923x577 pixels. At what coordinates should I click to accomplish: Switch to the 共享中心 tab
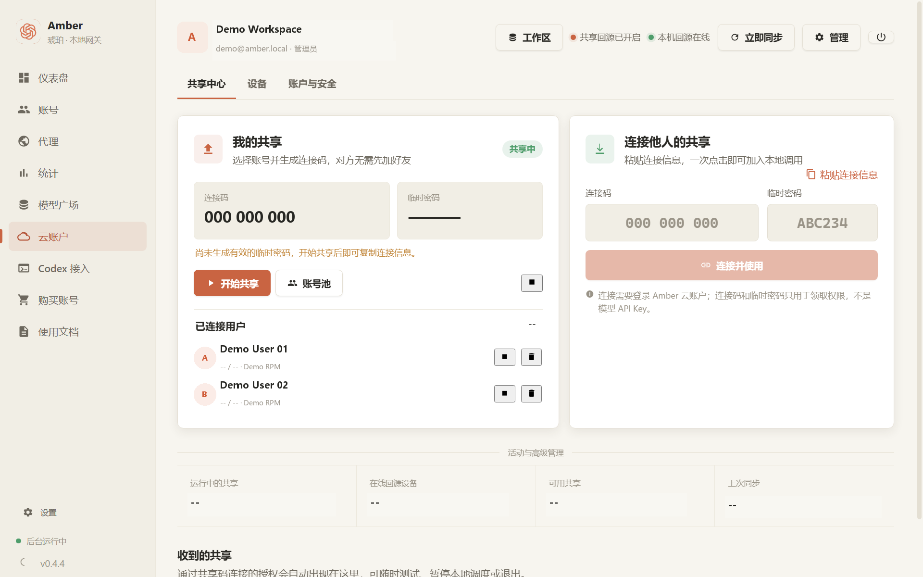click(207, 84)
